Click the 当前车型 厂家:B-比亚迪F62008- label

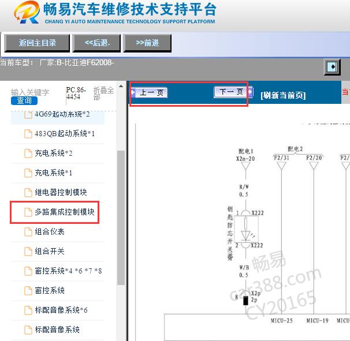point(57,63)
